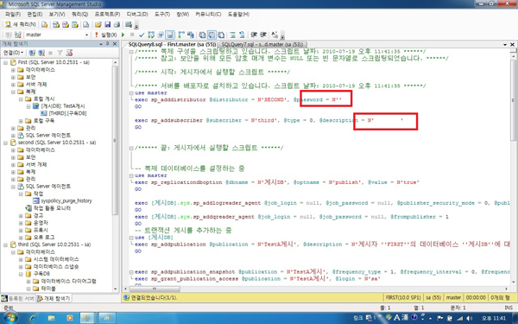Click the 'use master' line near sp_replicationdboption
The image size is (518, 324).
pos(150,175)
